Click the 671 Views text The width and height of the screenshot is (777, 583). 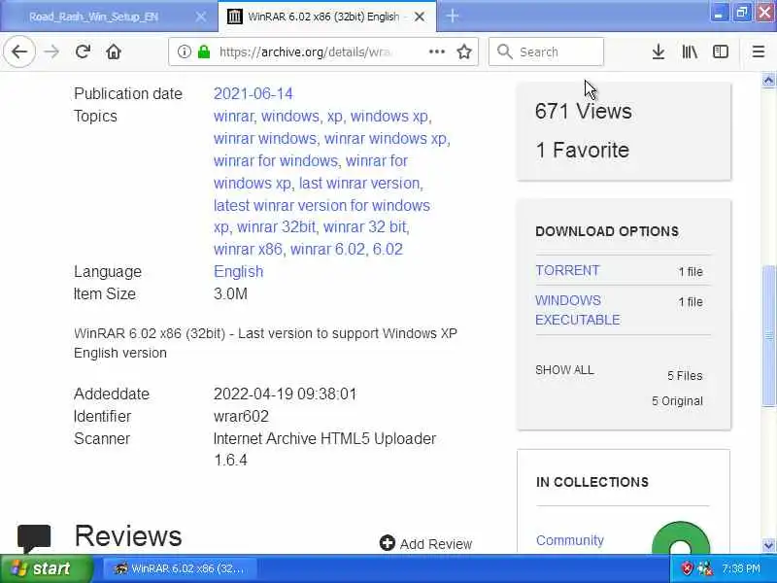(x=584, y=111)
